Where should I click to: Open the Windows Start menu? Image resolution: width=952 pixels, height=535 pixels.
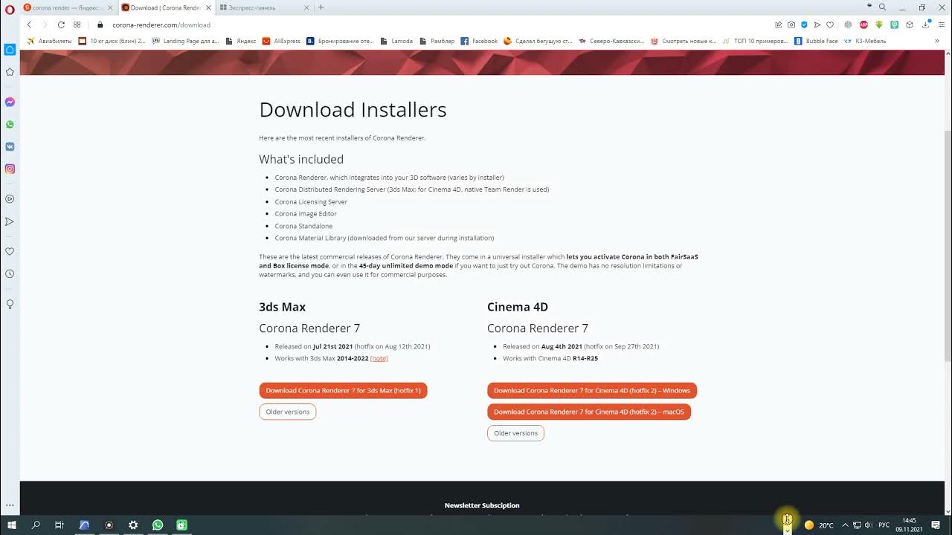click(12, 525)
